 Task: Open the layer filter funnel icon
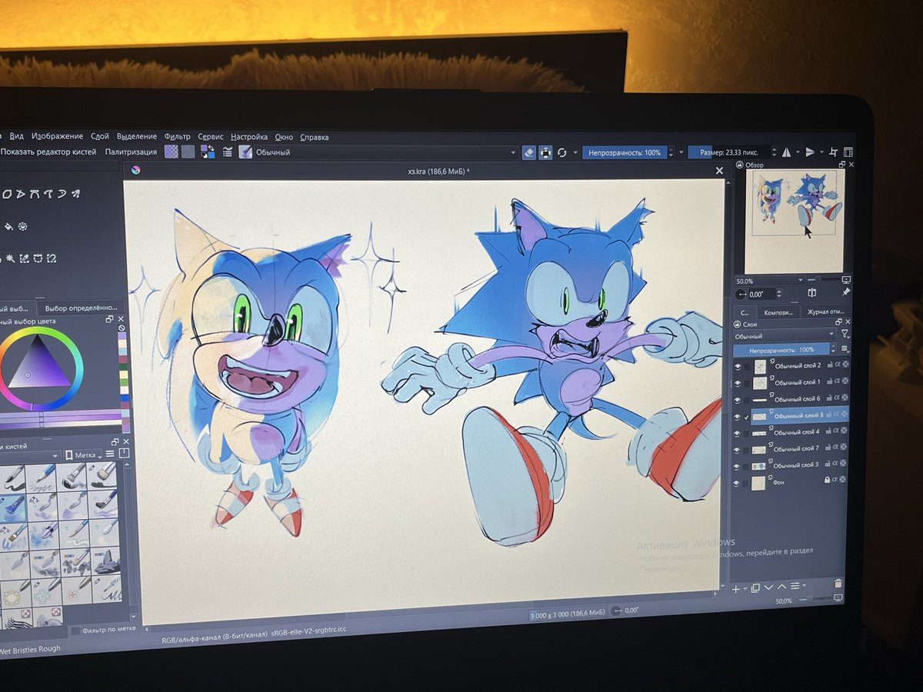pyautogui.click(x=845, y=334)
